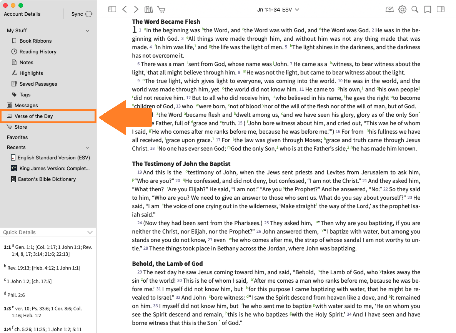Collapse the Quick Details panel
The width and height of the screenshot is (456, 333).
(90, 232)
